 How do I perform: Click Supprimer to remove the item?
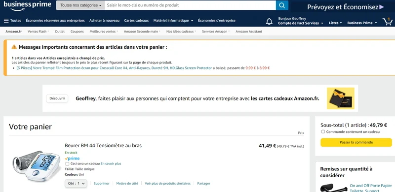pyautogui.click(x=102, y=184)
